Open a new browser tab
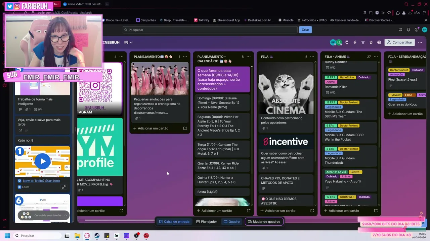The image size is (430, 241). tap(107, 4)
